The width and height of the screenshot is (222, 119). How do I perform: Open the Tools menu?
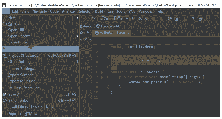tap(121, 11)
